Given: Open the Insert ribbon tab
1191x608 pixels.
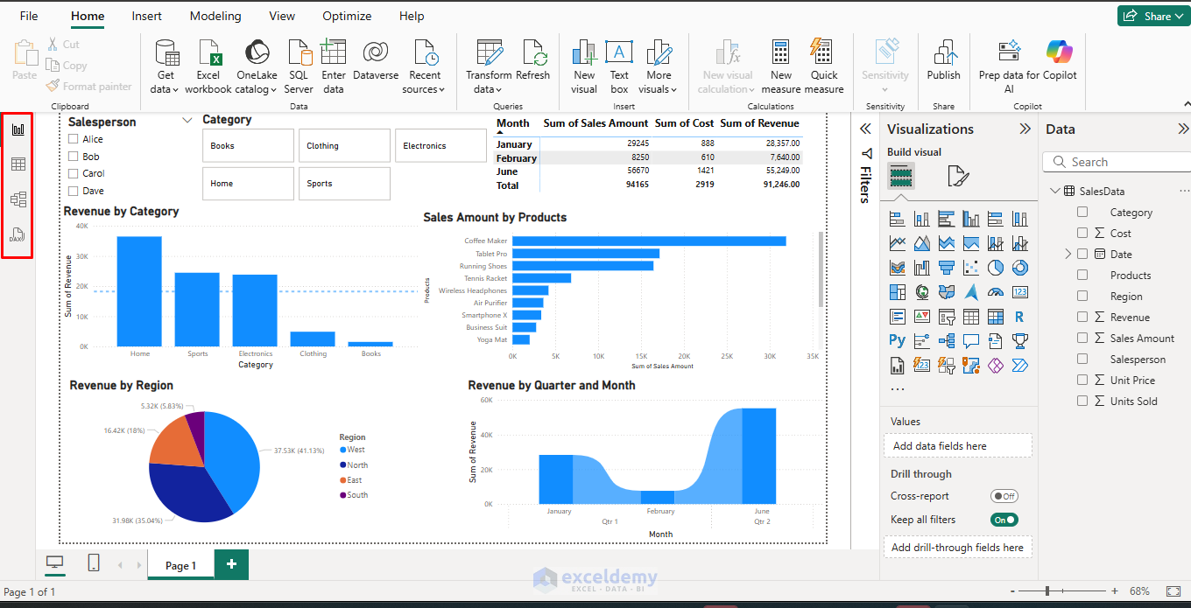Looking at the screenshot, I should (x=146, y=16).
